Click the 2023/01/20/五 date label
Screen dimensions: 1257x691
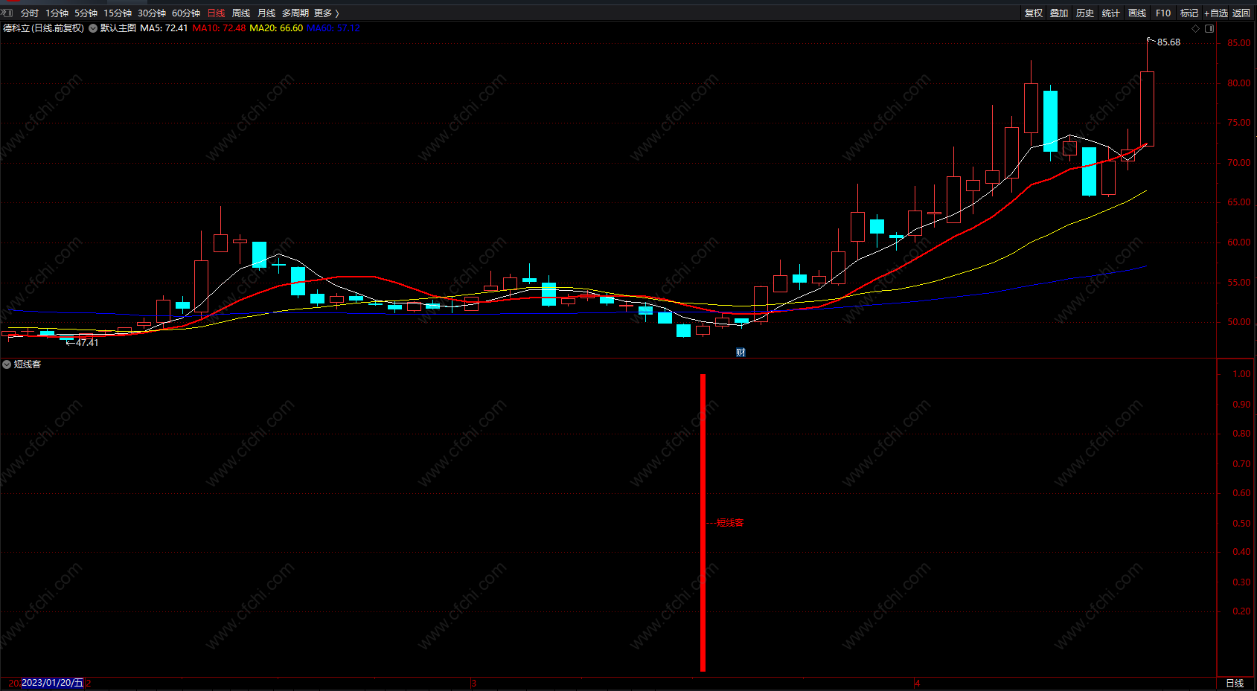click(52, 683)
